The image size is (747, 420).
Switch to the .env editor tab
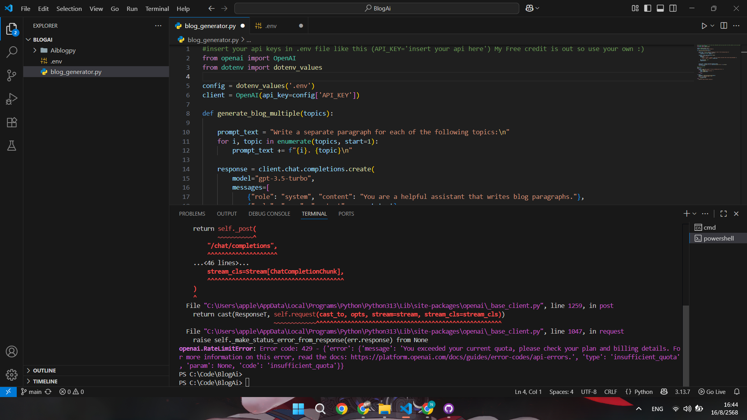[x=279, y=26]
